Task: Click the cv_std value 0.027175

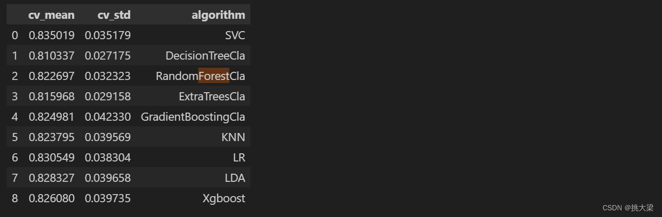Action: (108, 56)
